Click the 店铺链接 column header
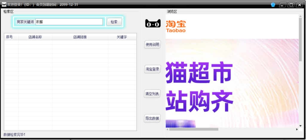This screenshot has width=306, height=140. pos(80,37)
